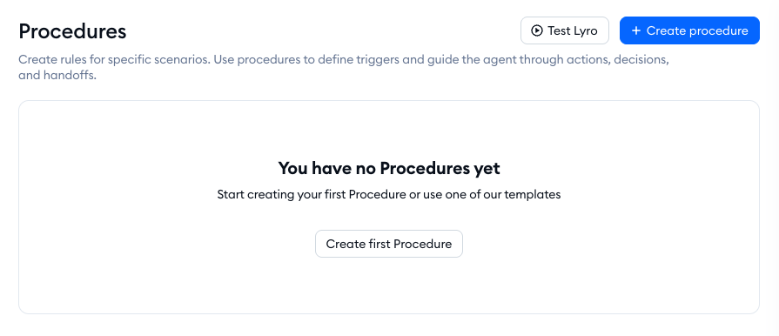Open the Test Lyro preview
The image size is (779, 336).
point(565,30)
